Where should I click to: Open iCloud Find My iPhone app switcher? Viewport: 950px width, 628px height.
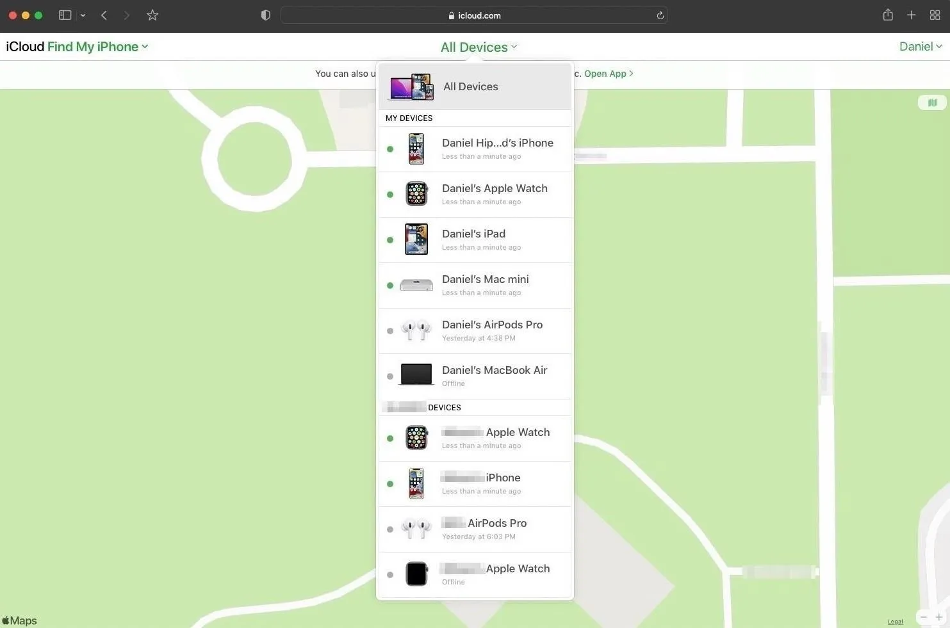point(77,47)
